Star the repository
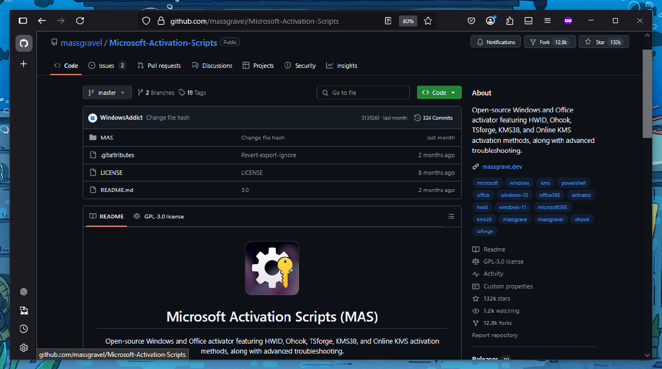Image resolution: width=662 pixels, height=369 pixels. click(604, 42)
